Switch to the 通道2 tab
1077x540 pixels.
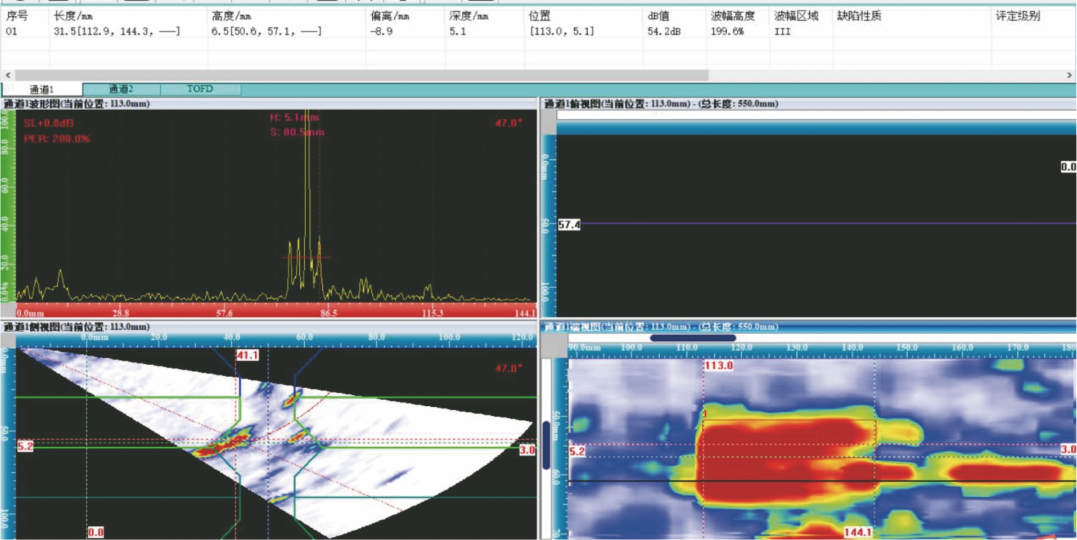121,89
